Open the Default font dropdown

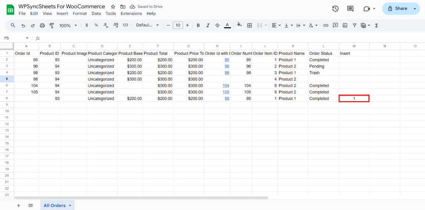[x=147, y=25]
